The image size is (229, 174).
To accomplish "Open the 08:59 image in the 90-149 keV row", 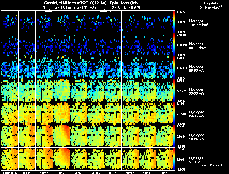I will 78,45.
